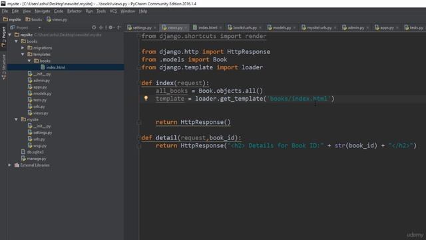Image resolution: width=426 pixels, height=240 pixels.
Task: Click the index.html file icon in tree
Action: pos(43,67)
